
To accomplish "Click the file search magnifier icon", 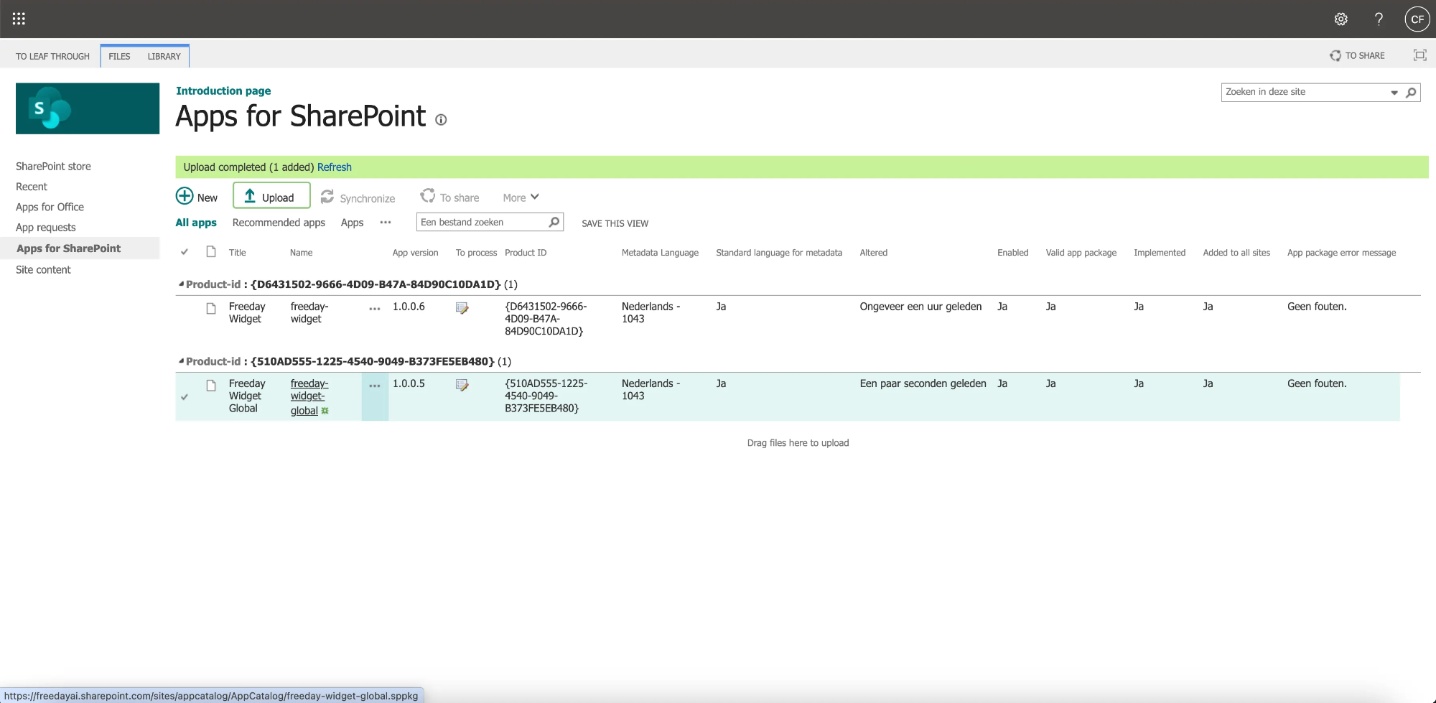I will point(554,222).
